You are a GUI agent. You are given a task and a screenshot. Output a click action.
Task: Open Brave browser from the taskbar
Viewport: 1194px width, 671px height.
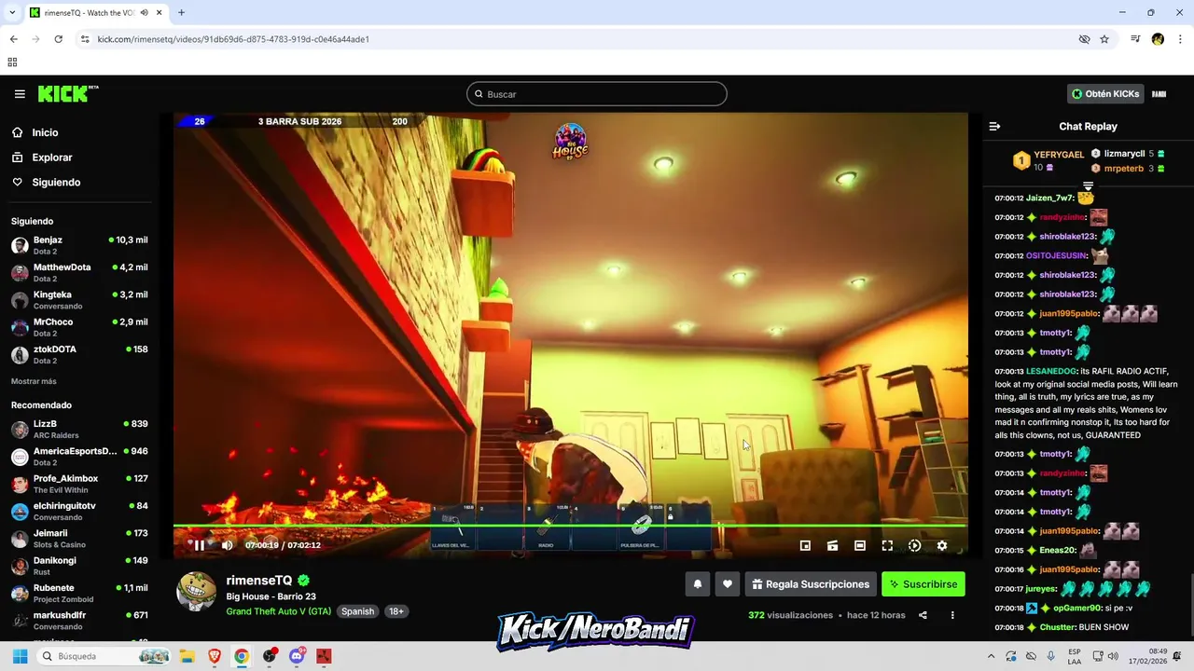pos(215,656)
